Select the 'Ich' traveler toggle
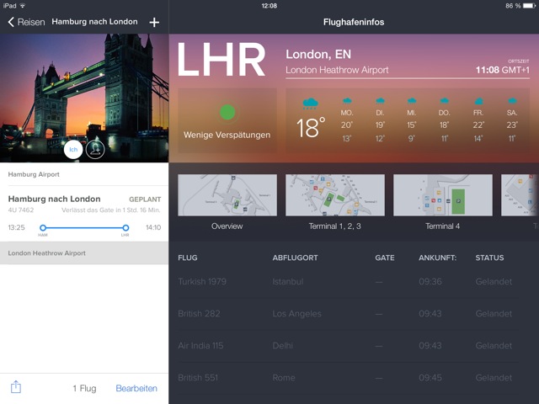 point(73,149)
